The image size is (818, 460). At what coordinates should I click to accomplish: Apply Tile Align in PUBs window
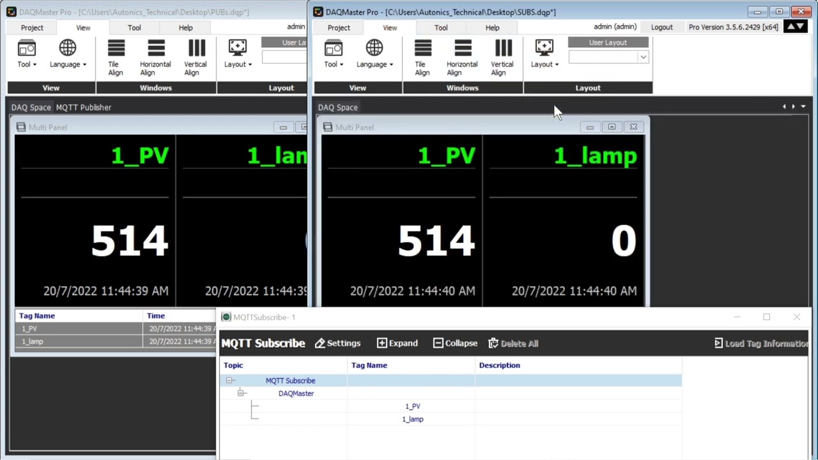116,57
